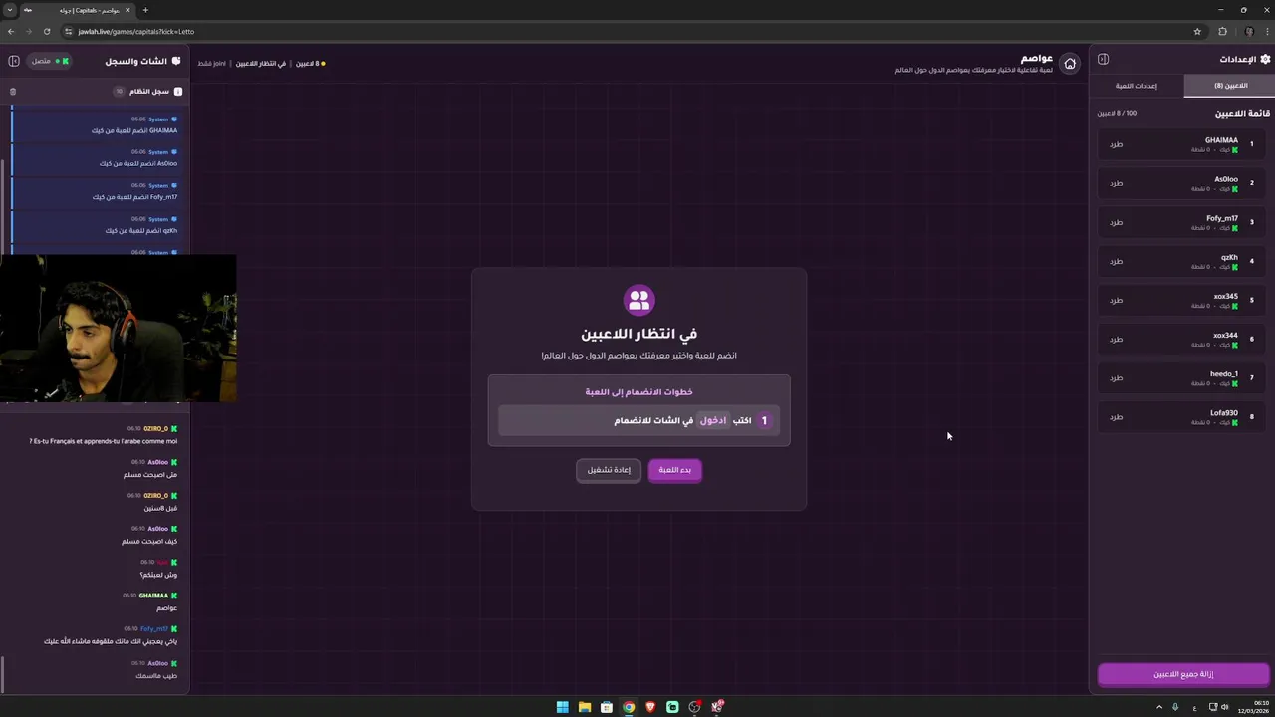Open the home icon next to عواصم title
Screen dimensions: 1275x717
pyautogui.click(x=1070, y=64)
